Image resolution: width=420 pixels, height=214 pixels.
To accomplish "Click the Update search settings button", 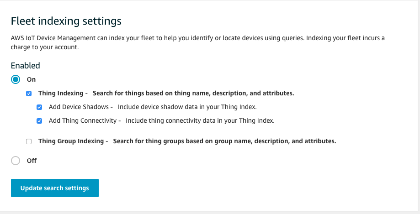I will click(x=55, y=188).
